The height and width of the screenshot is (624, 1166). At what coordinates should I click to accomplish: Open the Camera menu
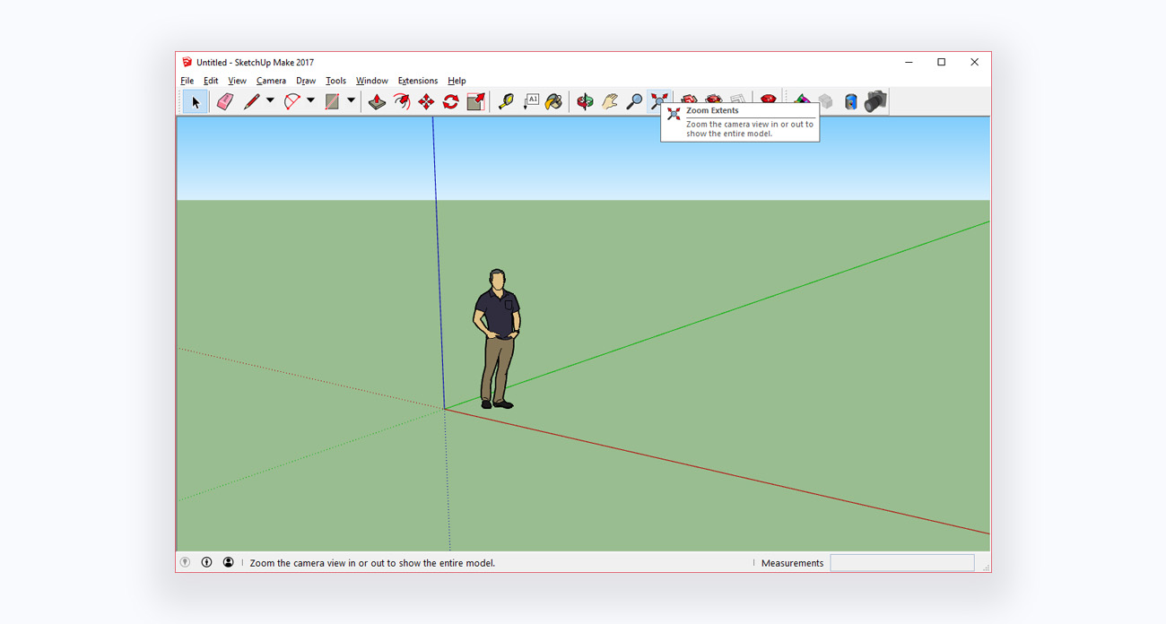coord(271,81)
